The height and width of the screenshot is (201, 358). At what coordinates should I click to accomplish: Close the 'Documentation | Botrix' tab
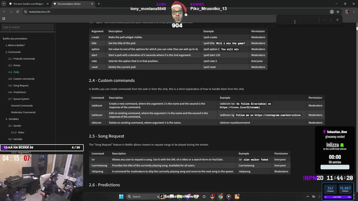[92, 4]
